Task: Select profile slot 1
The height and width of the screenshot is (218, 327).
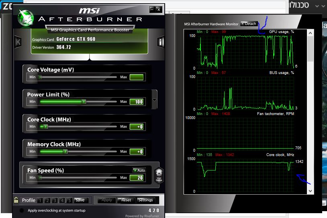Action: click(x=40, y=200)
